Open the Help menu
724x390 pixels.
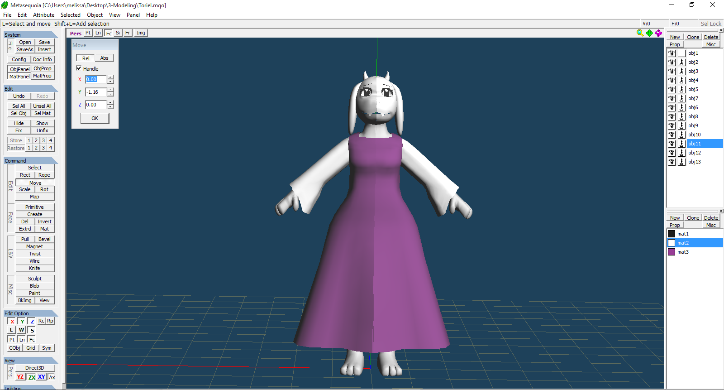[152, 15]
